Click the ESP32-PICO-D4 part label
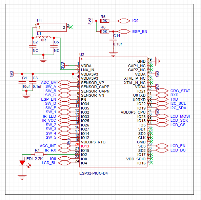The image size is (201, 200). tap(94, 173)
